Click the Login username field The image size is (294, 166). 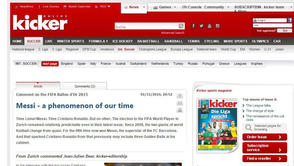[x=270, y=20]
